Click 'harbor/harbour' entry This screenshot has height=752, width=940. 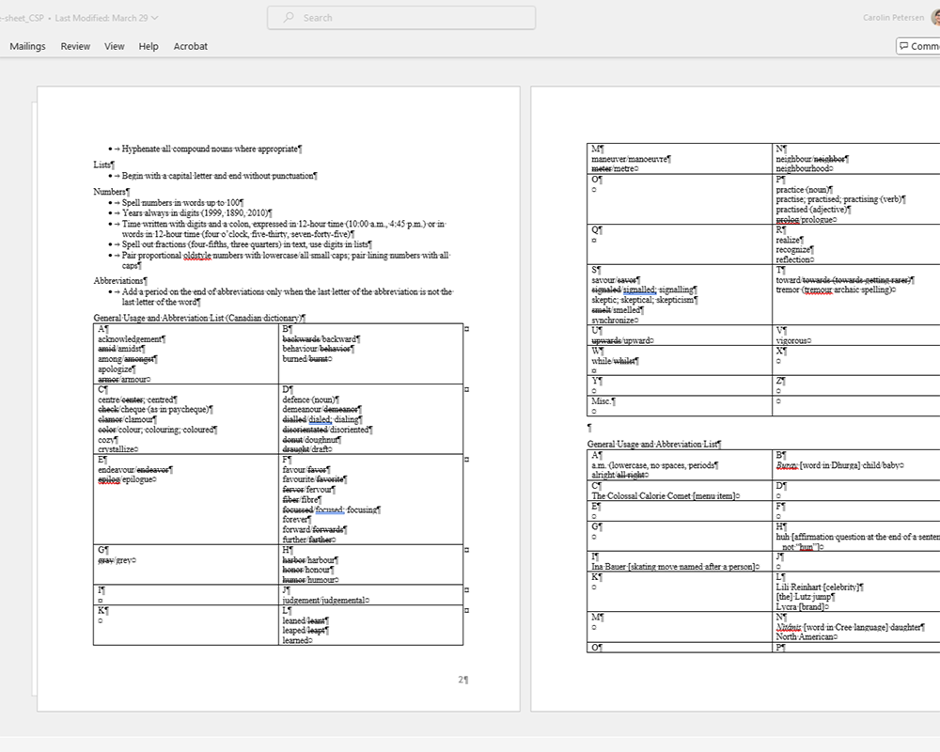pyautogui.click(x=308, y=559)
